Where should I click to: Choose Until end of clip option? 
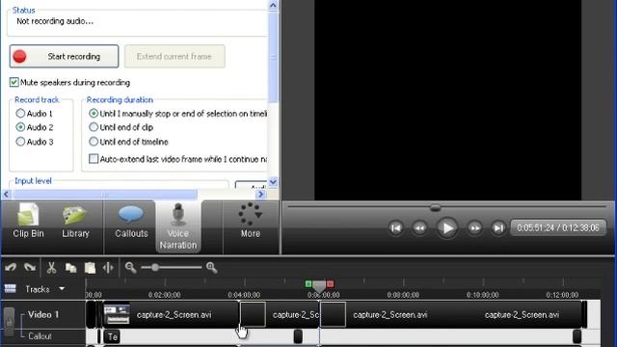pos(94,127)
